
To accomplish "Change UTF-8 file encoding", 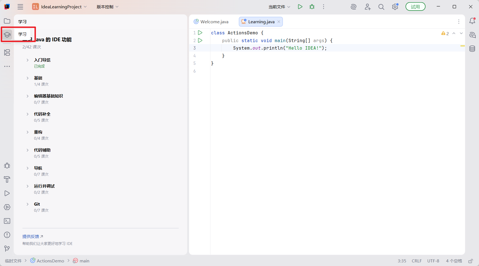I will (433, 261).
